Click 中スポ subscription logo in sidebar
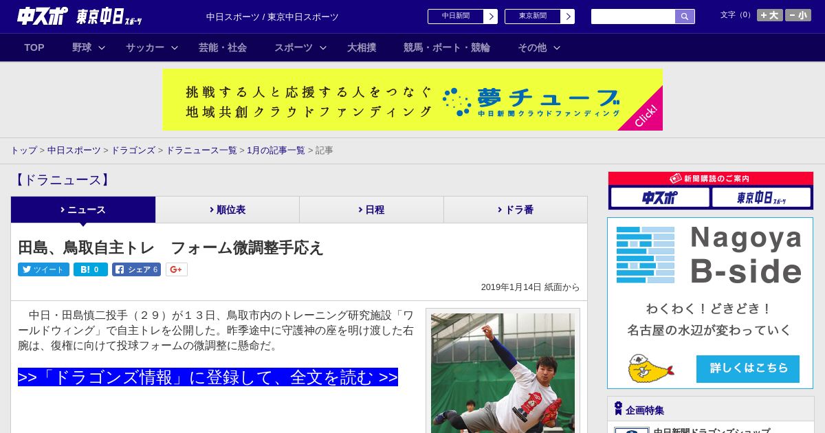Viewport: 825px width, 433px height. 660,198
